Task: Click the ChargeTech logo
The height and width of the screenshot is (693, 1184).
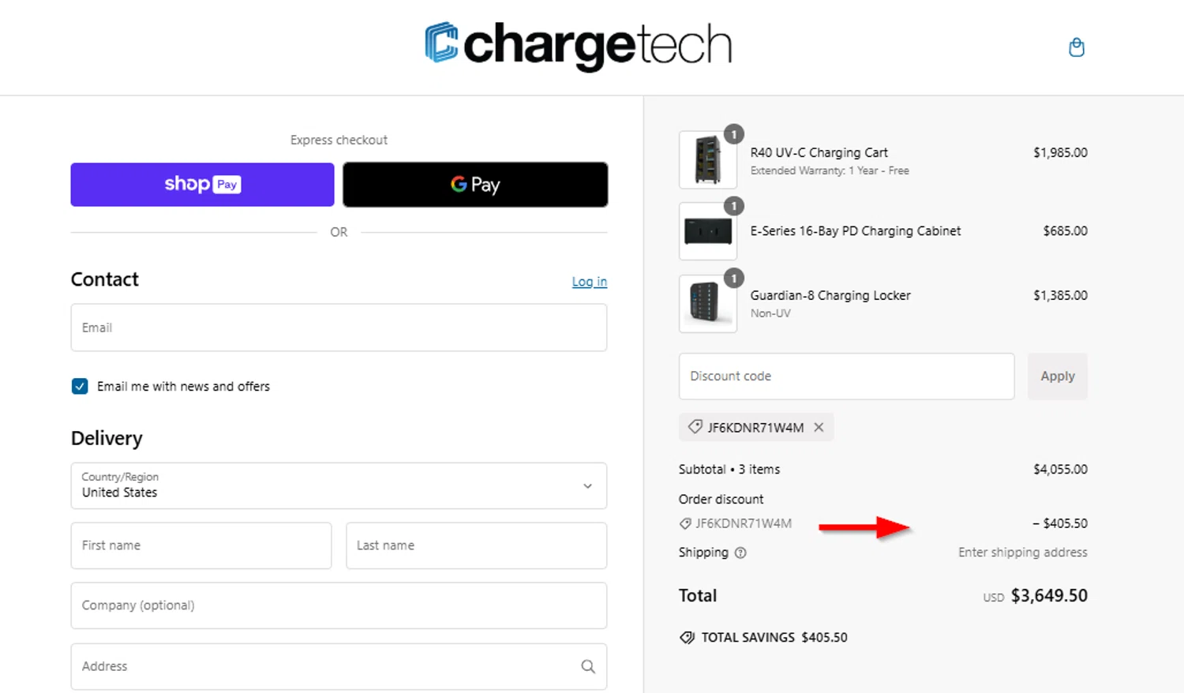Action: pyautogui.click(x=579, y=45)
